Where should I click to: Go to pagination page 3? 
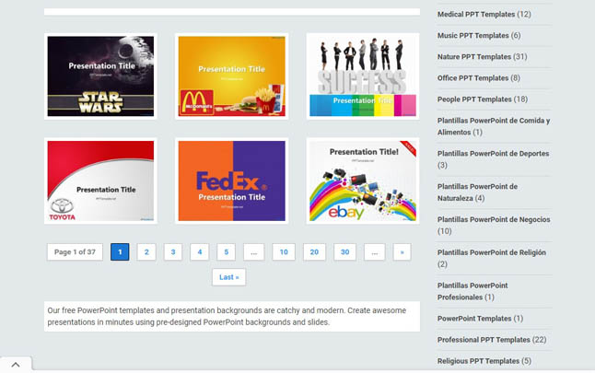pyautogui.click(x=173, y=252)
